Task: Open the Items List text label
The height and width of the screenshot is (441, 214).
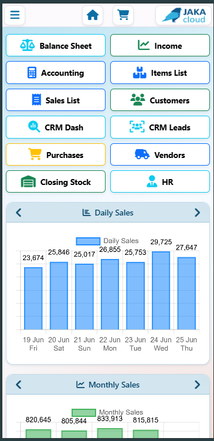Action: click(x=169, y=73)
